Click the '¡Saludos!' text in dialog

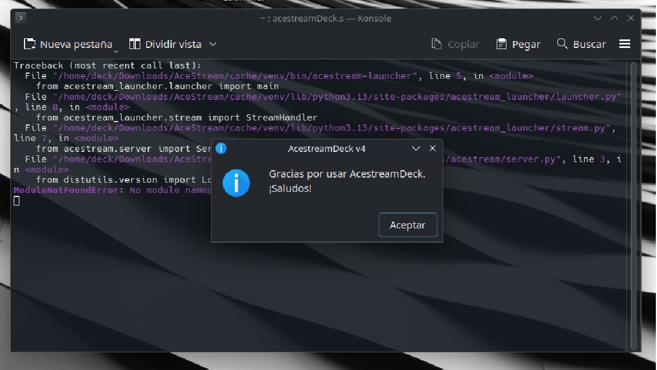coord(290,189)
